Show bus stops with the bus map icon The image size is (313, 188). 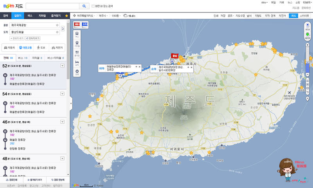pyautogui.click(x=77, y=34)
